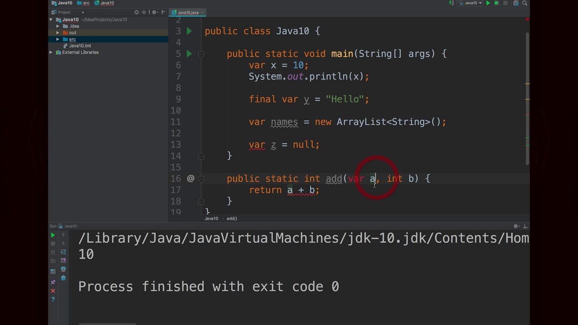Click variable 'names' on line 11
578x325 pixels.
[284, 122]
